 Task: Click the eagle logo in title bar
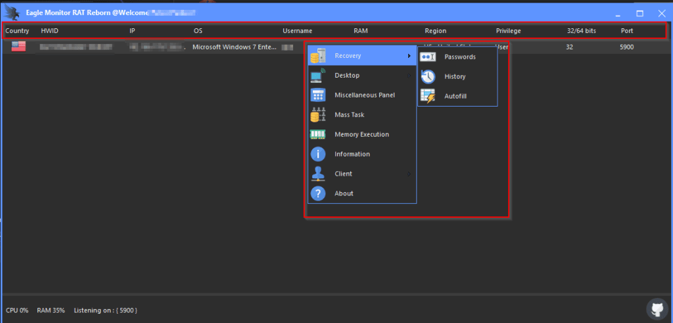pos(11,12)
